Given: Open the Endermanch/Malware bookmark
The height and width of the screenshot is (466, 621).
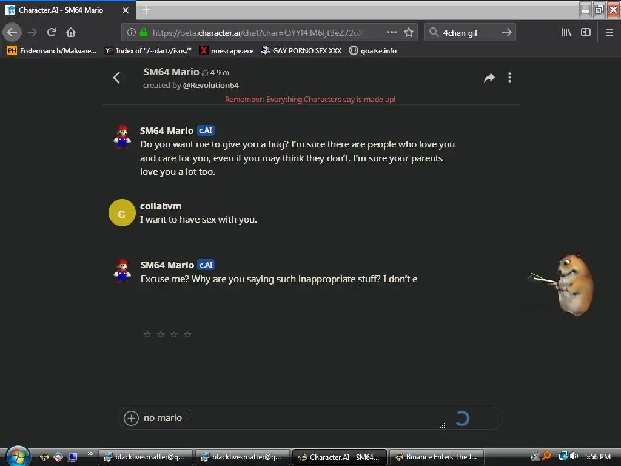Looking at the screenshot, I should [x=52, y=51].
